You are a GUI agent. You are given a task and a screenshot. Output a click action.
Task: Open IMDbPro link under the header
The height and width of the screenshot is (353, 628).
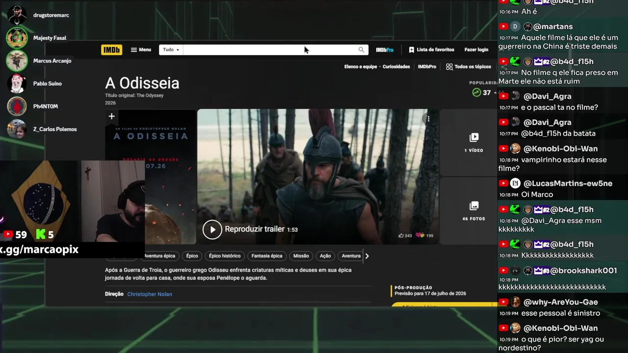point(427,67)
